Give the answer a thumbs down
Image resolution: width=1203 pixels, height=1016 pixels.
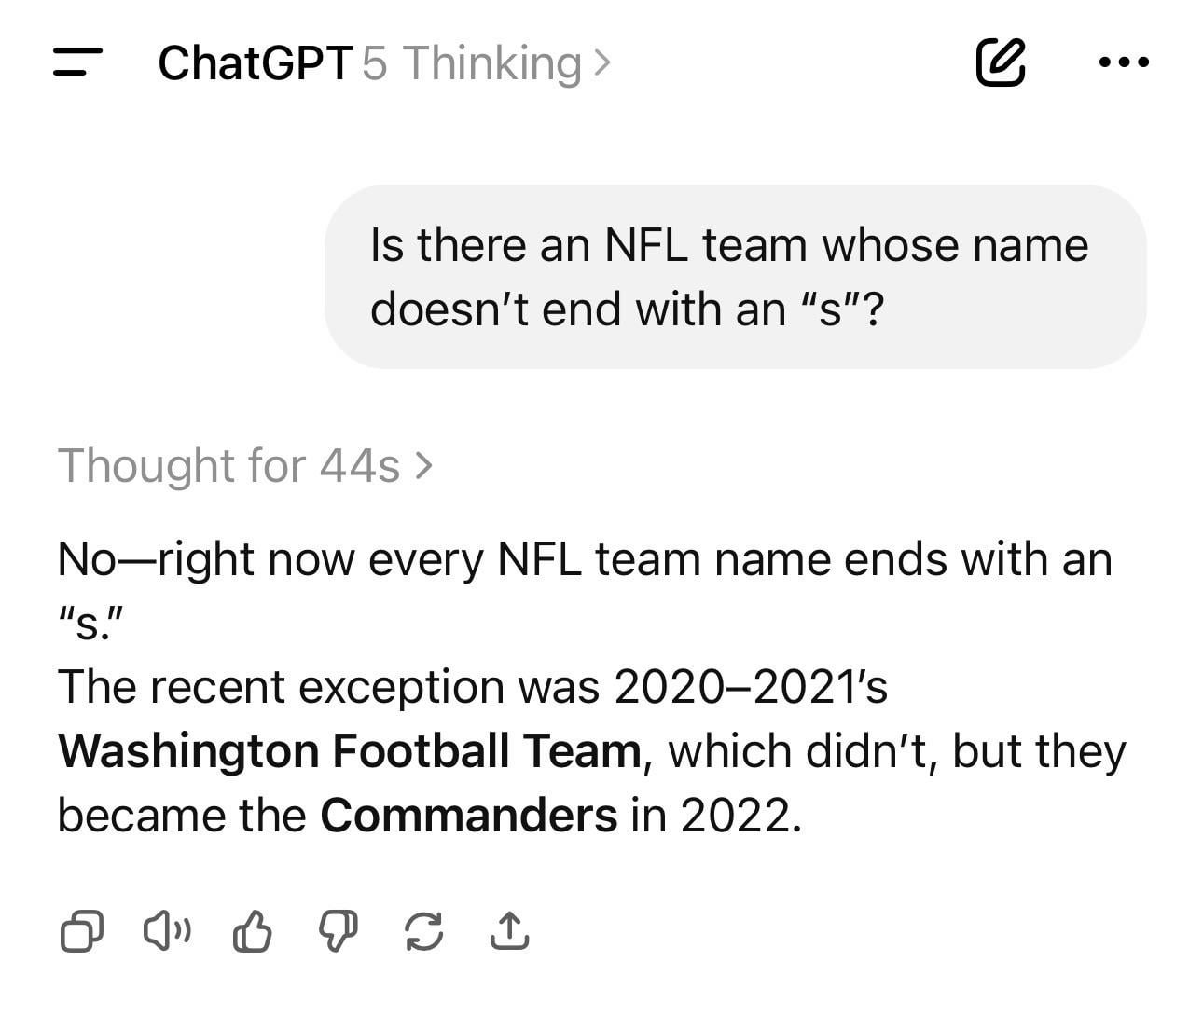pyautogui.click(x=339, y=930)
